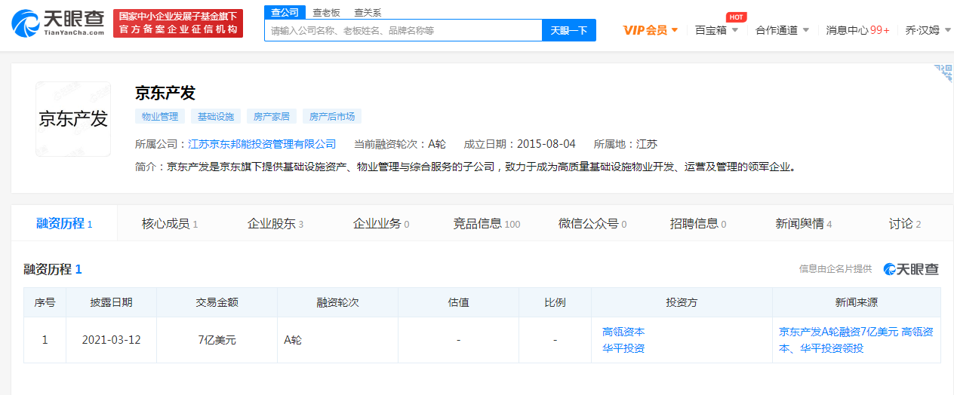This screenshot has height=395, width=954.
Task: Click the 京东产发 company logo thumbnail
Action: point(73,119)
